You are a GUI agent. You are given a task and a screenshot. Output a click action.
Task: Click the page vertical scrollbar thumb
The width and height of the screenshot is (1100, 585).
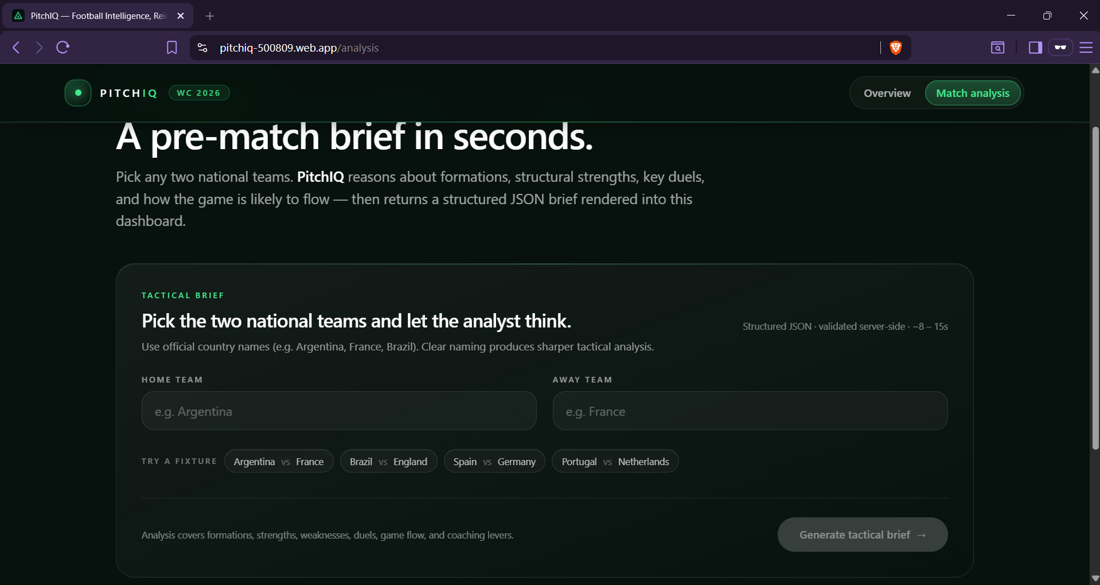click(x=1095, y=287)
